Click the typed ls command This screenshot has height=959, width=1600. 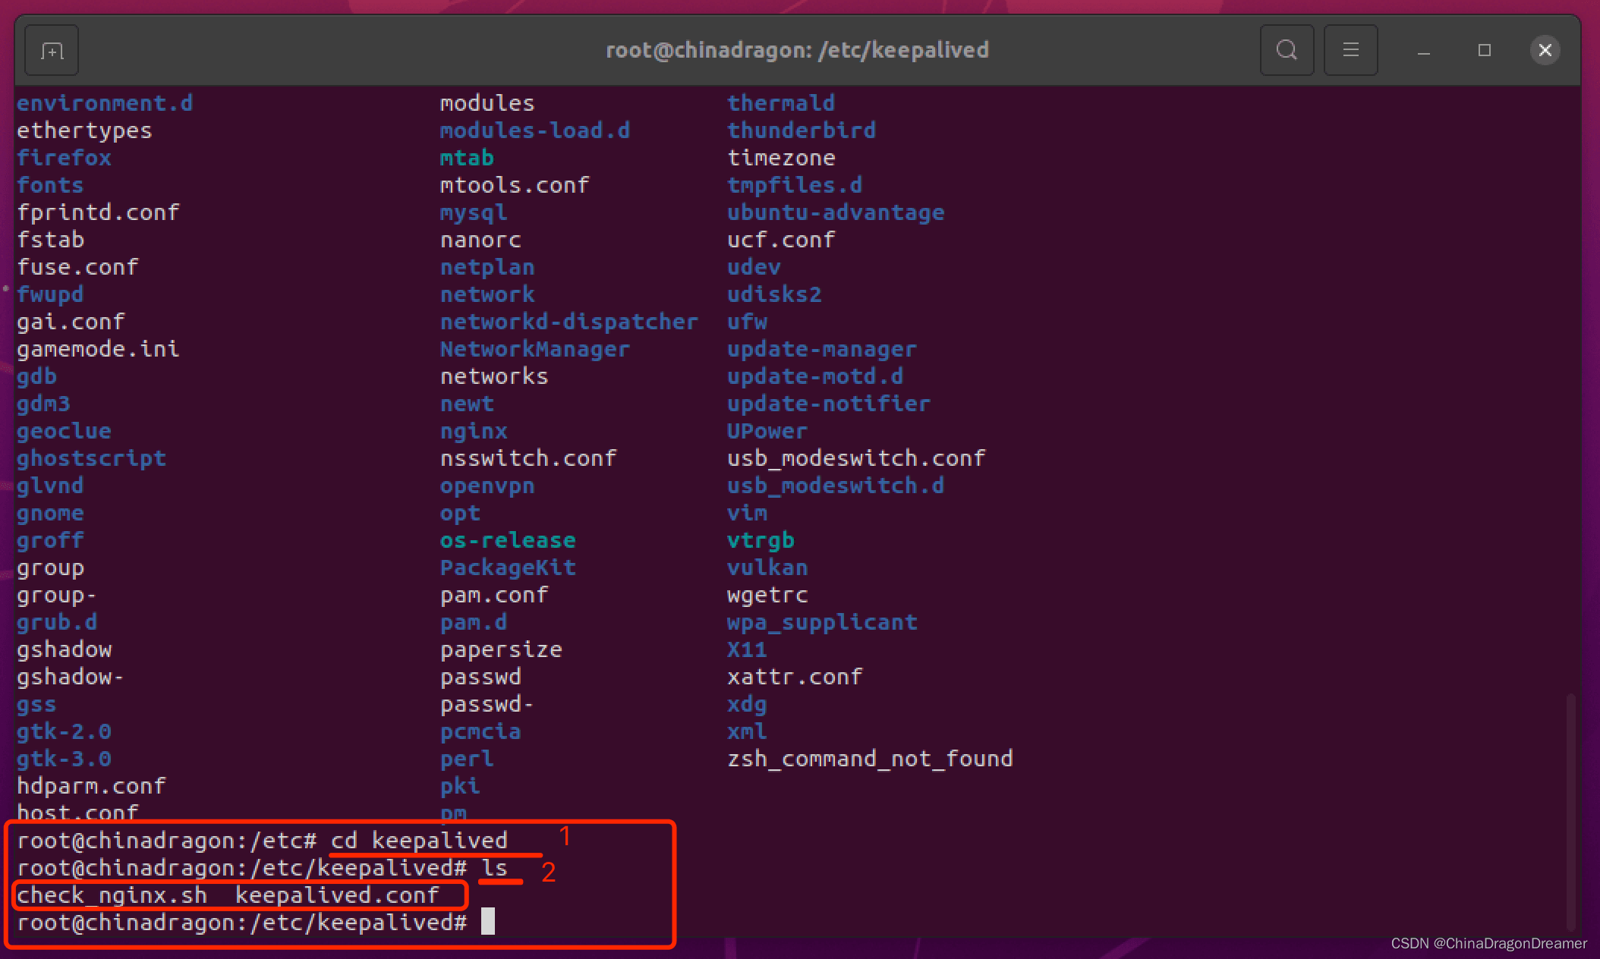click(x=494, y=867)
